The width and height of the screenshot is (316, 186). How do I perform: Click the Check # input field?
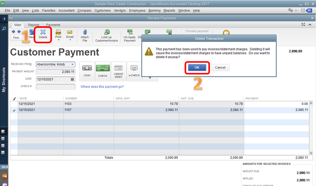tap(56, 87)
